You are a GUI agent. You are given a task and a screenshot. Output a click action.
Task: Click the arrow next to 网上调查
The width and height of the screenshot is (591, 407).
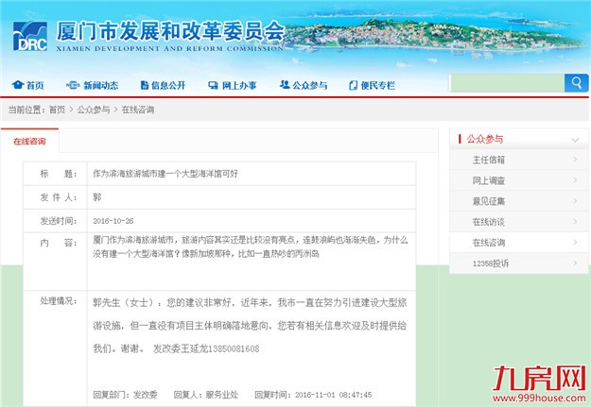click(x=575, y=180)
